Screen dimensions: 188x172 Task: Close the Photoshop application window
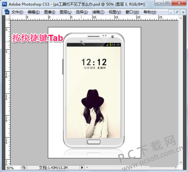tap(179, 3)
